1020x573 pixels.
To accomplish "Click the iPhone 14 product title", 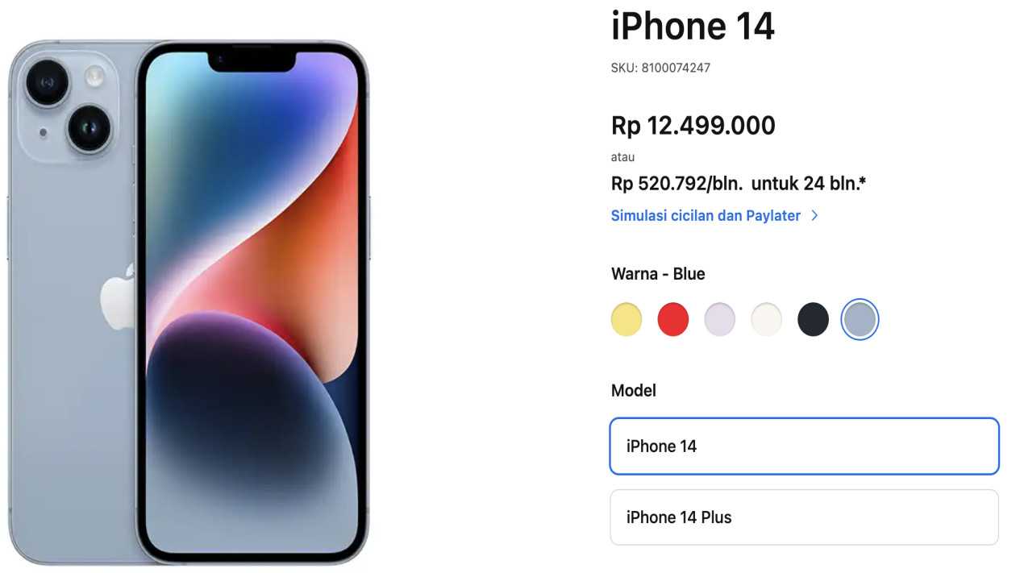I will click(x=693, y=26).
